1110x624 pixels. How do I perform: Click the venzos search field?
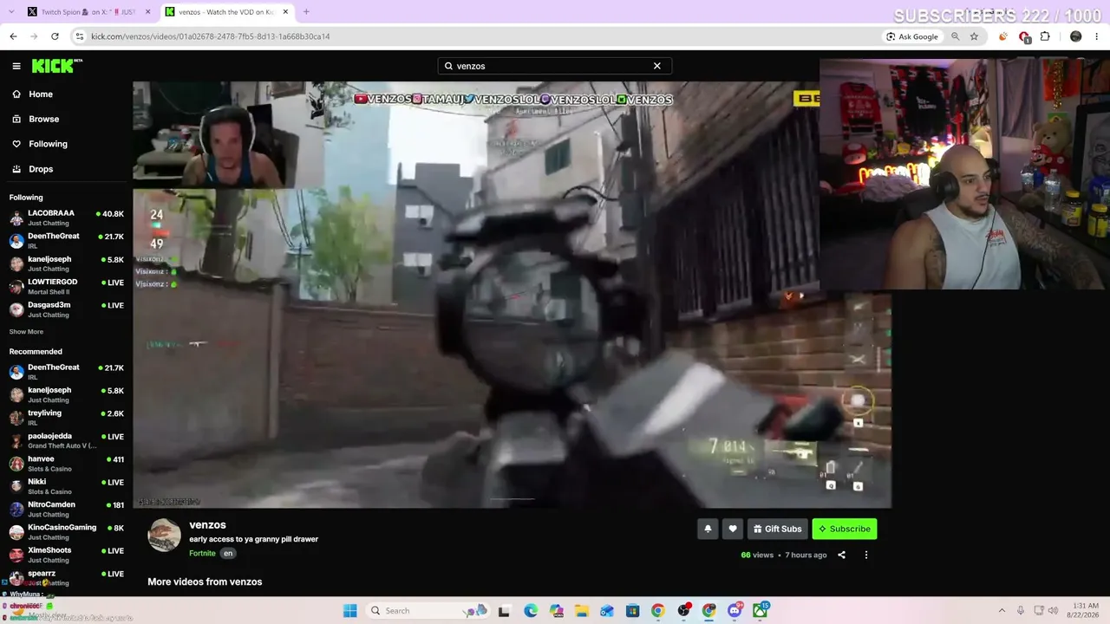(x=555, y=66)
